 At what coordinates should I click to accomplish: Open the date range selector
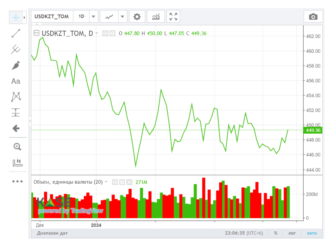point(52,233)
